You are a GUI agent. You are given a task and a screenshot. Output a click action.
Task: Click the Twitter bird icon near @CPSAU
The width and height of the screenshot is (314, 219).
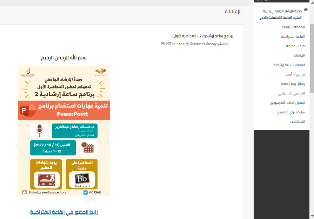tap(85, 192)
